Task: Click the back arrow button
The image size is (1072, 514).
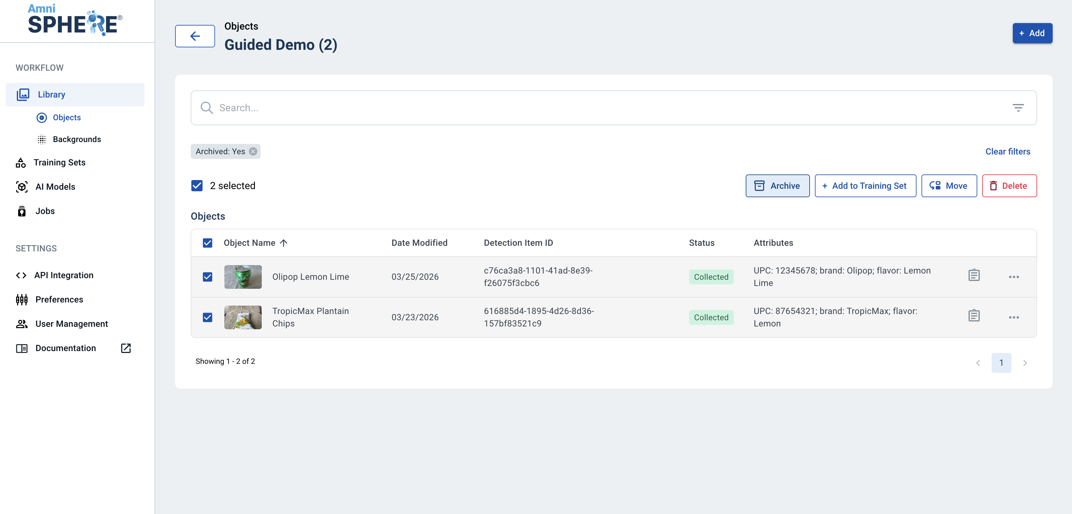Action: [x=195, y=36]
